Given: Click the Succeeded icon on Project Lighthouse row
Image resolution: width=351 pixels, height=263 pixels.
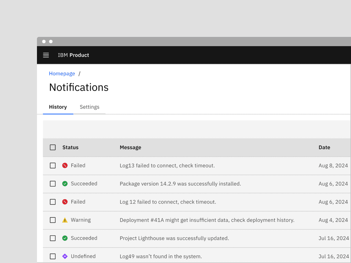Looking at the screenshot, I should [x=65, y=238].
